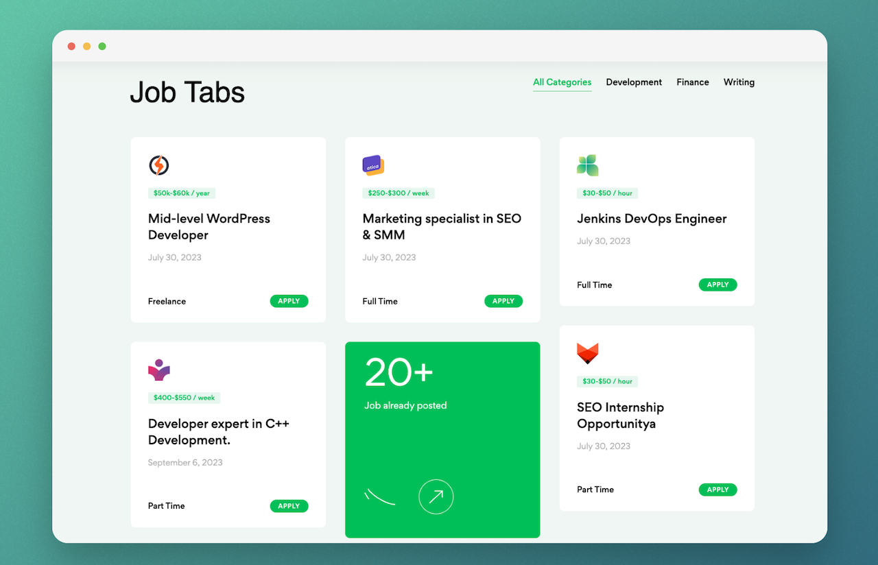Click the September 6, 2023 date
Screen dimensions: 878x565
[x=185, y=463]
